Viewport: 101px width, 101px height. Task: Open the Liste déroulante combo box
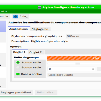click(74, 75)
